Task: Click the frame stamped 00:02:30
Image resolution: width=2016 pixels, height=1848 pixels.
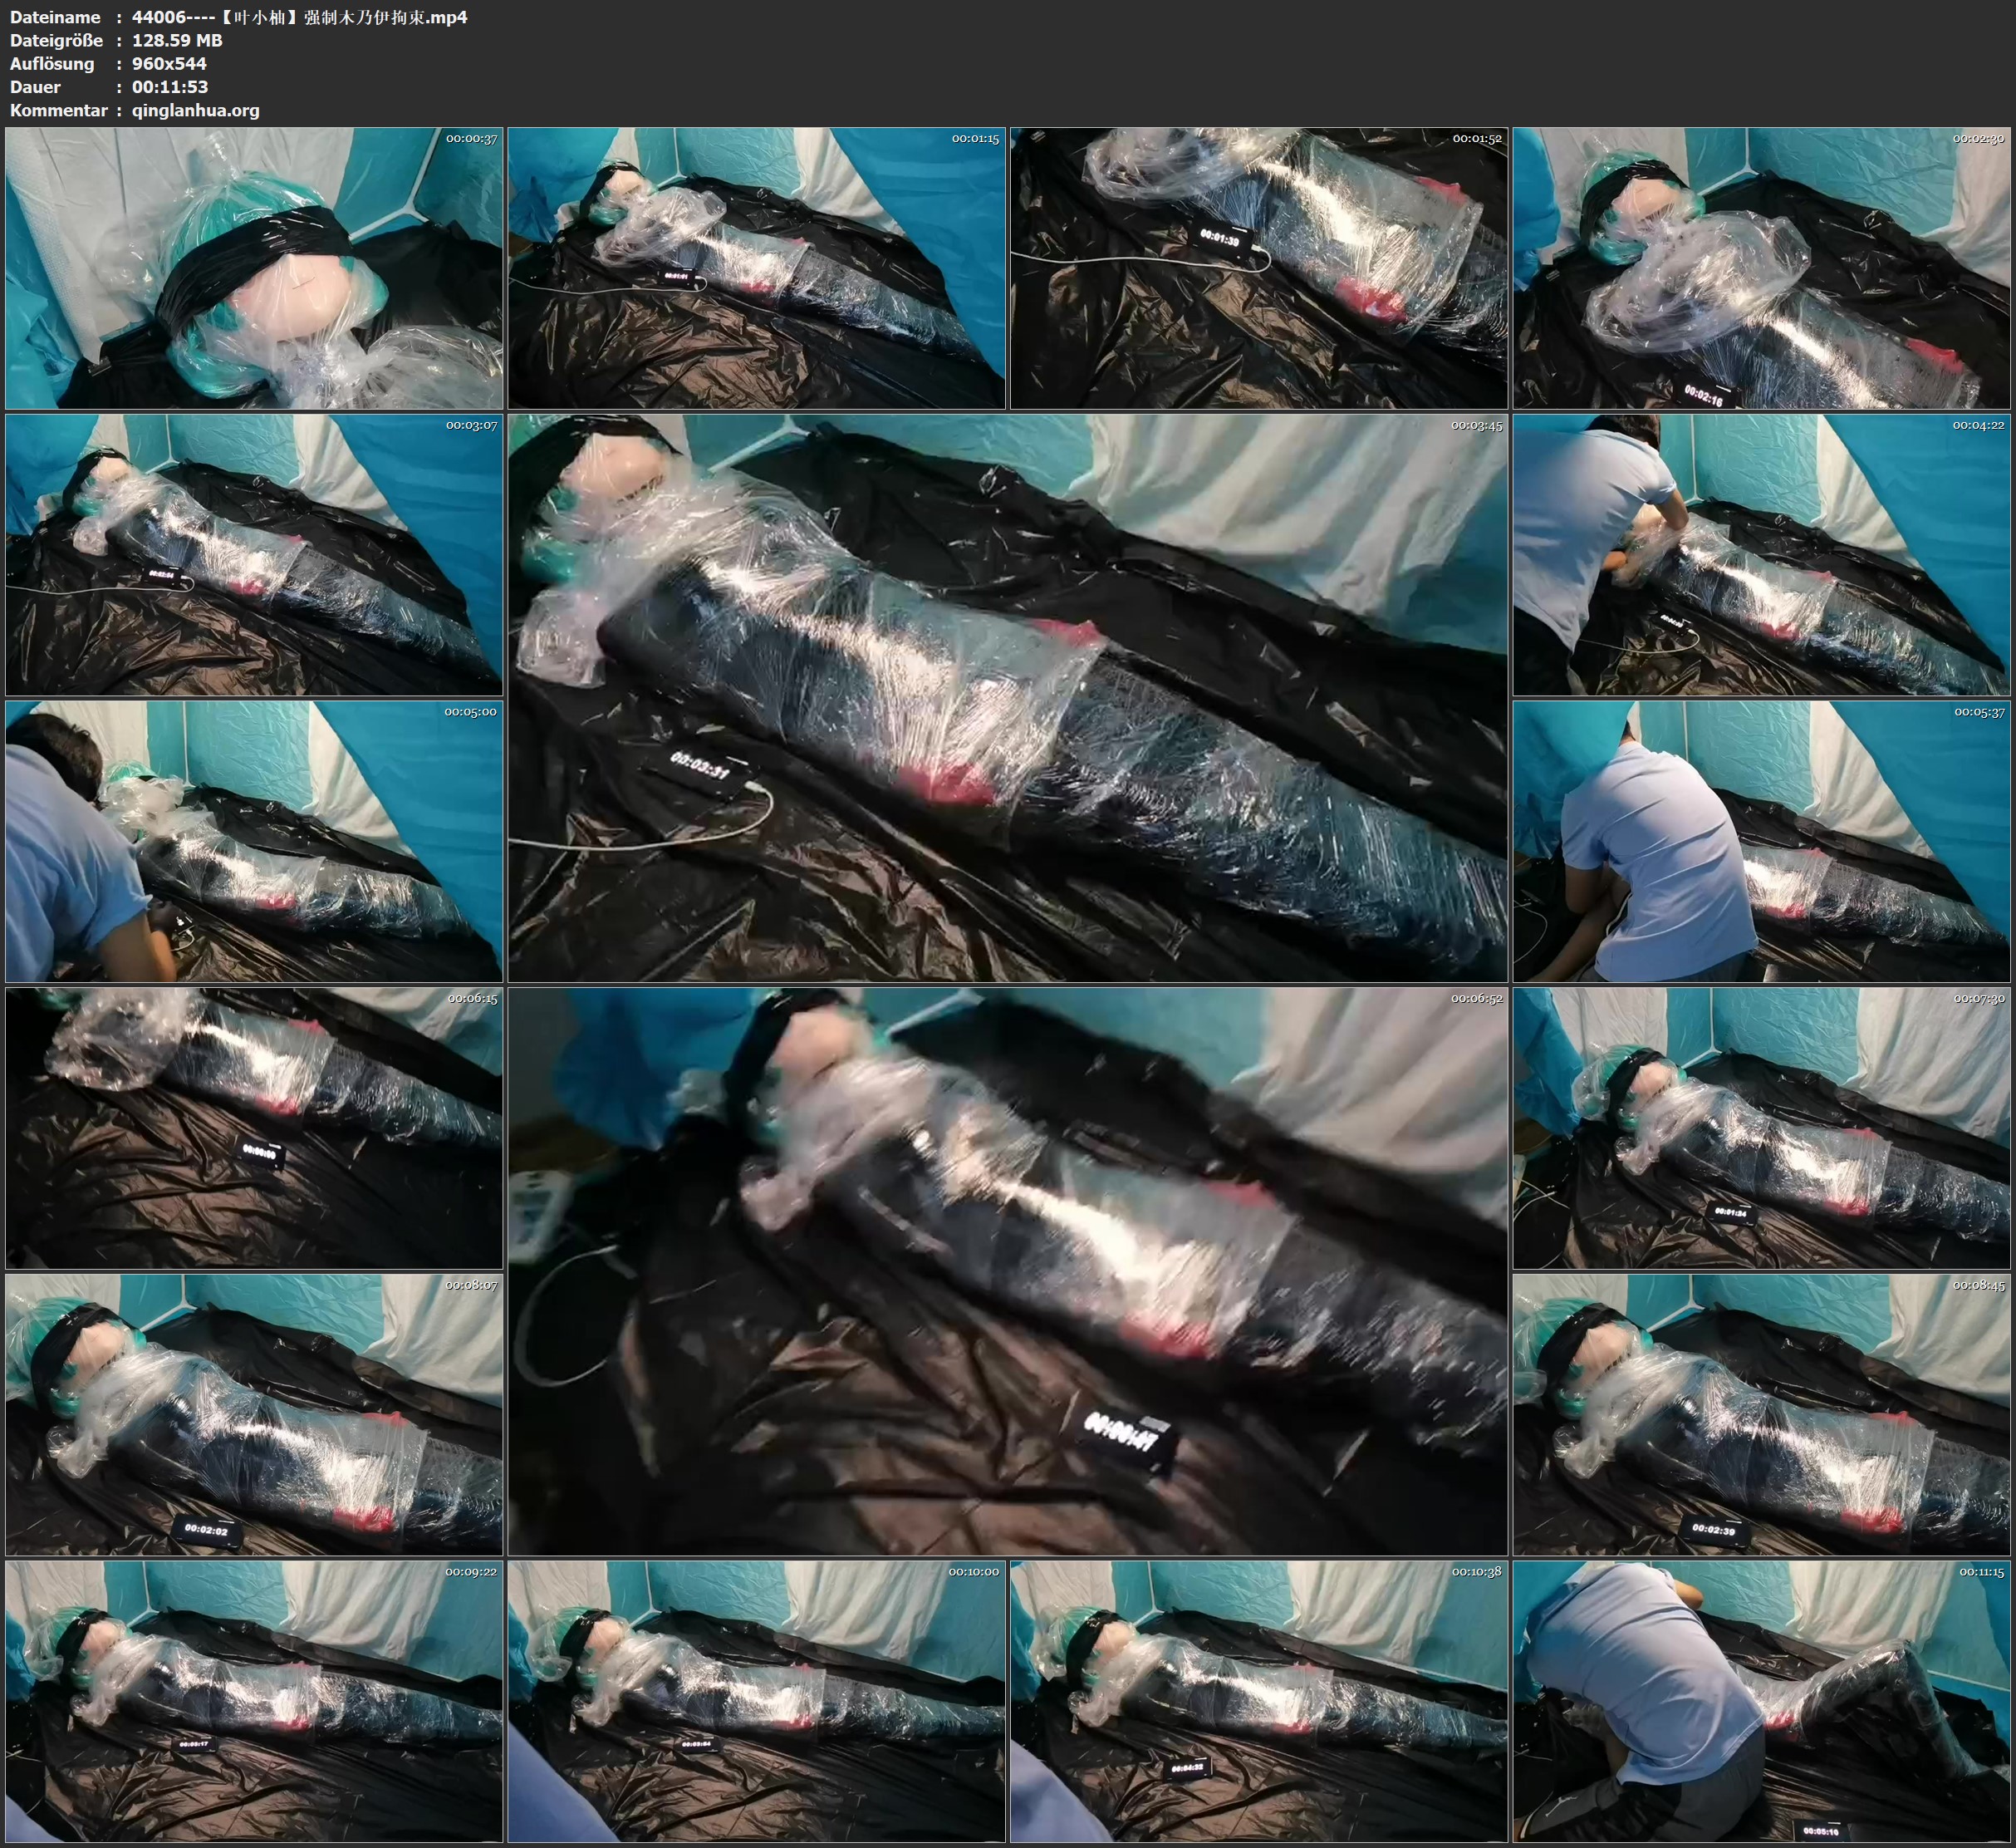Action: point(1761,268)
